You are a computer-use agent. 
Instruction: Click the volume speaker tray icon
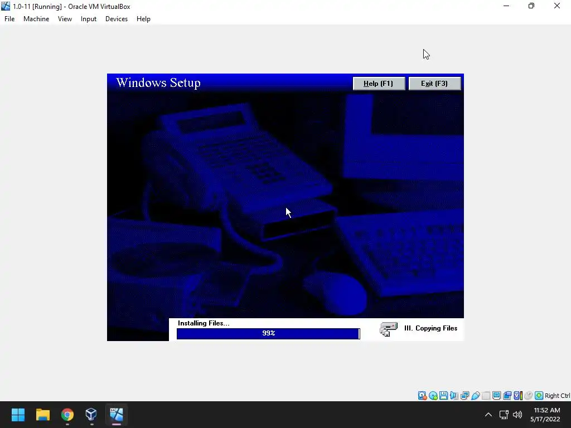point(517,415)
